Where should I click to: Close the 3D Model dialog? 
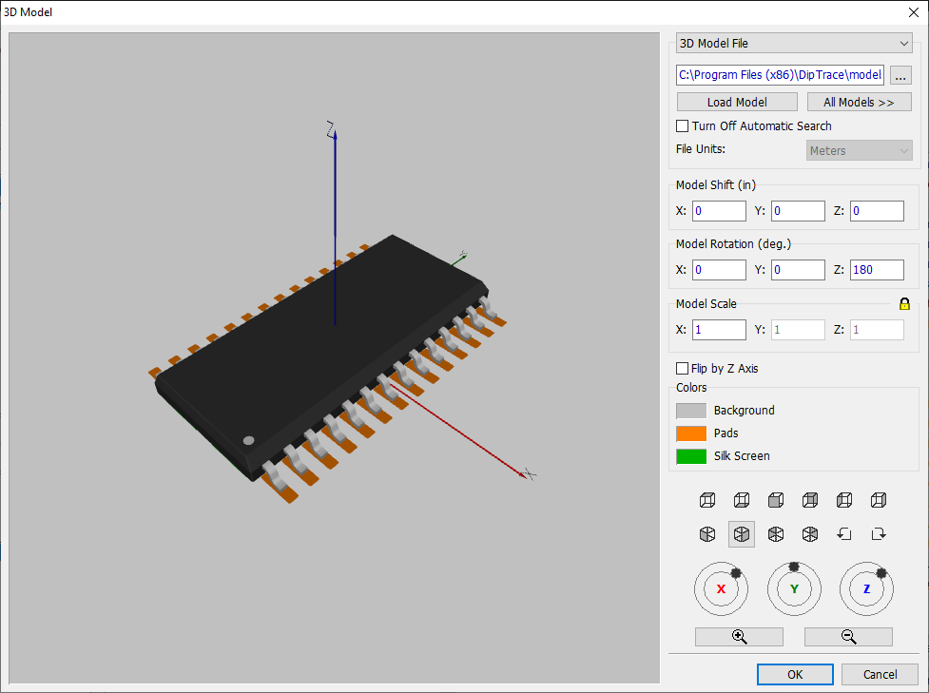[914, 12]
